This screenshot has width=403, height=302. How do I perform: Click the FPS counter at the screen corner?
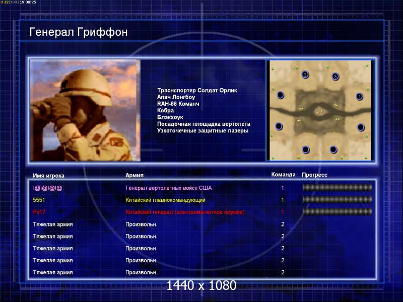point(10,2)
